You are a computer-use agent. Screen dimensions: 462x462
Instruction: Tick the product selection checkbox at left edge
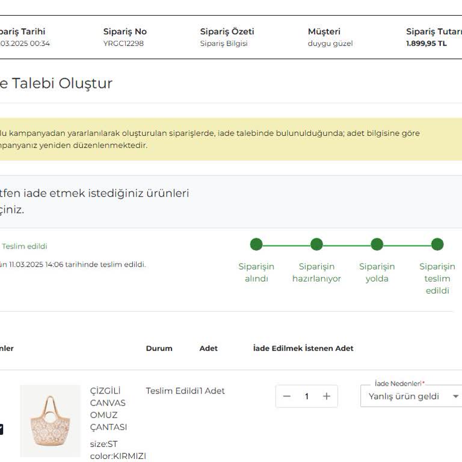(1, 429)
